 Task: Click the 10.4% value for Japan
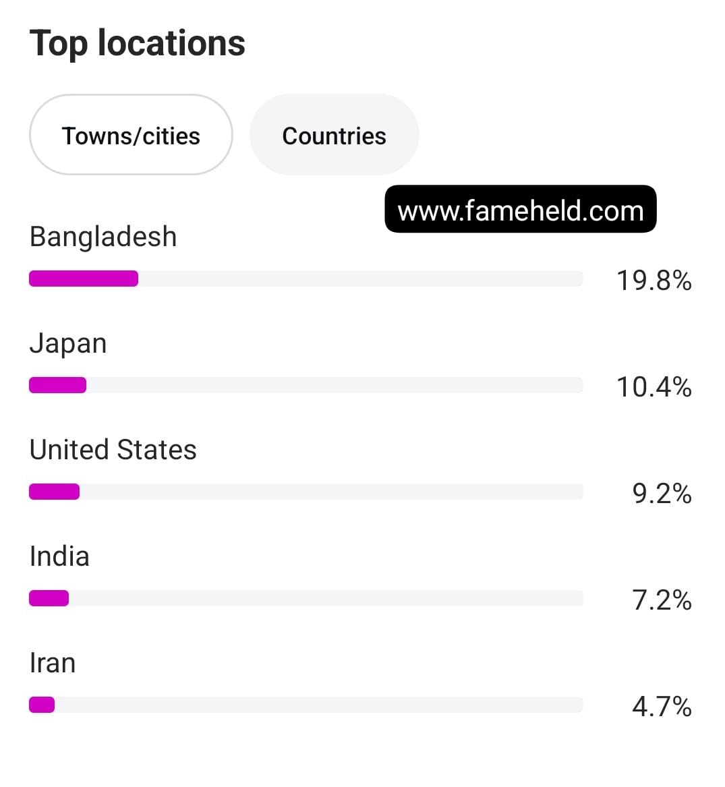point(654,388)
